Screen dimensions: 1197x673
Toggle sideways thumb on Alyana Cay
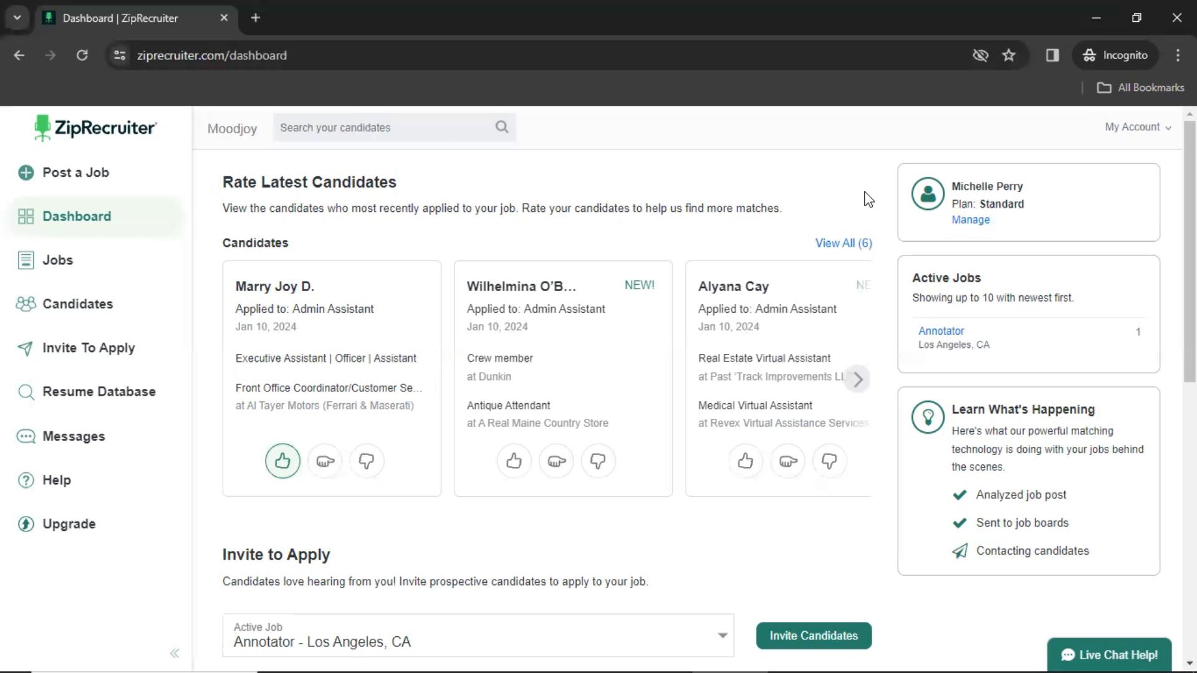(787, 461)
